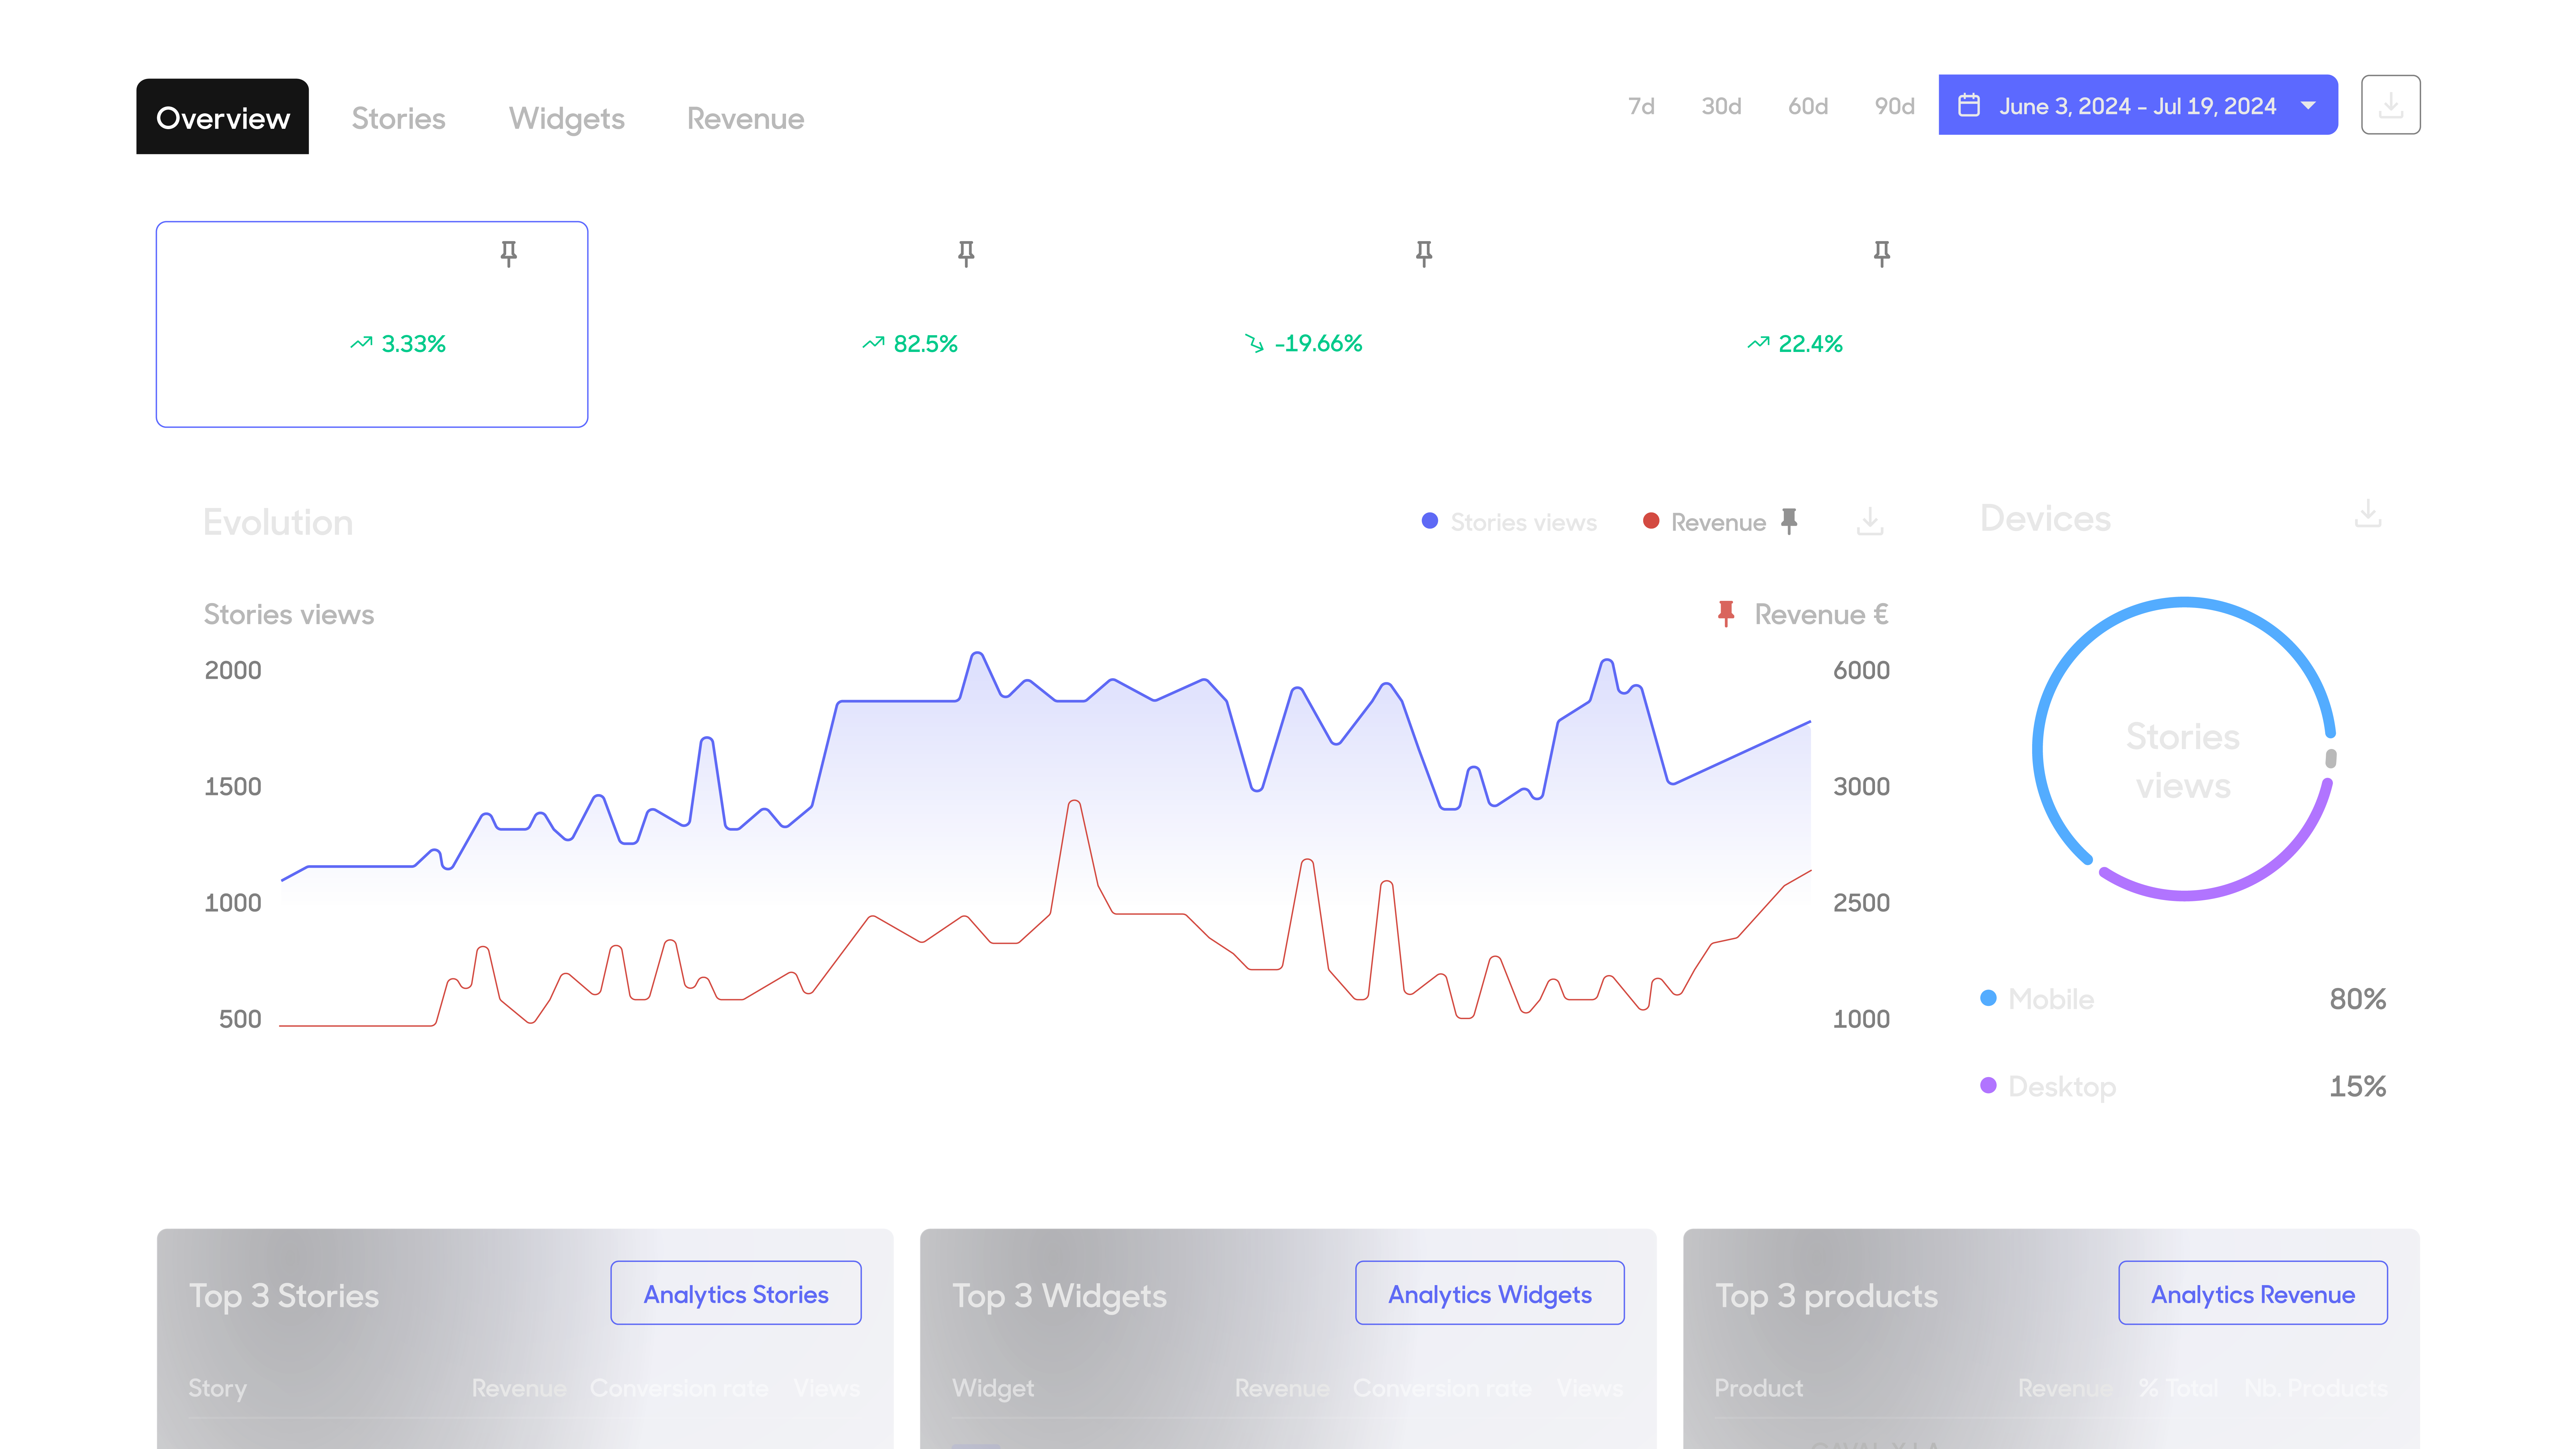Open the Overview tab
The height and width of the screenshot is (1449, 2576).
coord(222,117)
